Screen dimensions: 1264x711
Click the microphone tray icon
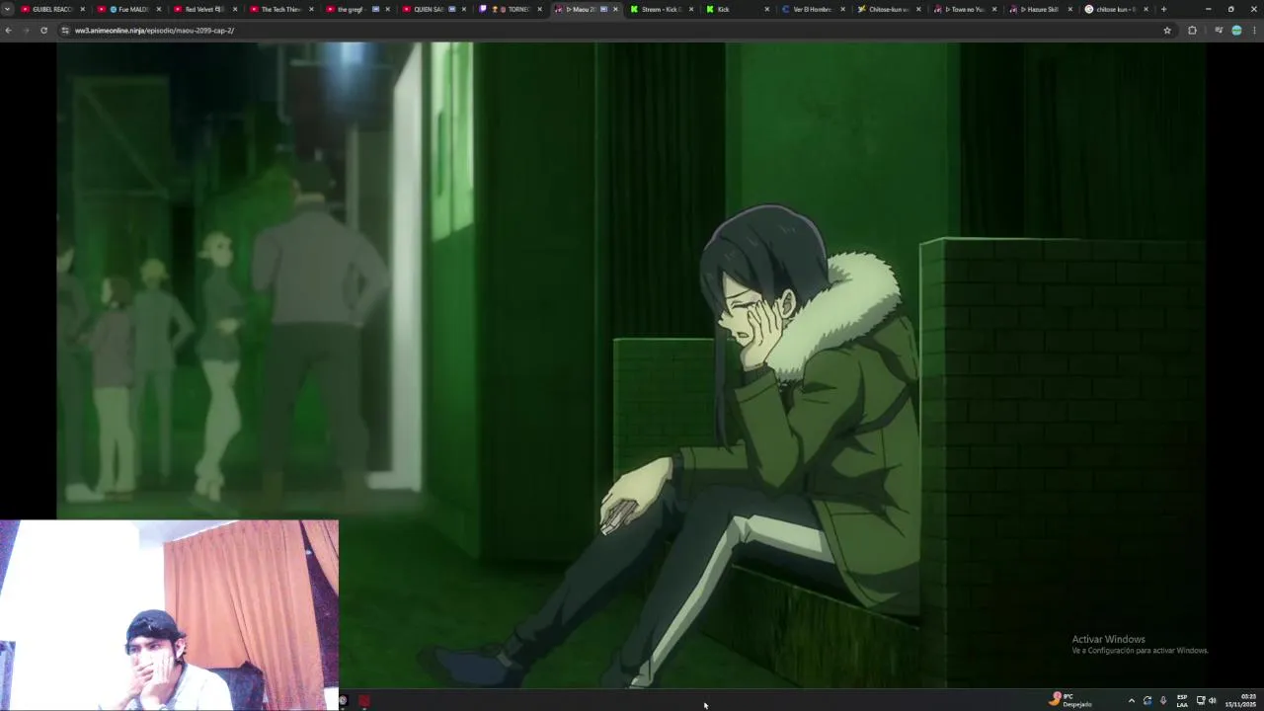(x=1163, y=701)
